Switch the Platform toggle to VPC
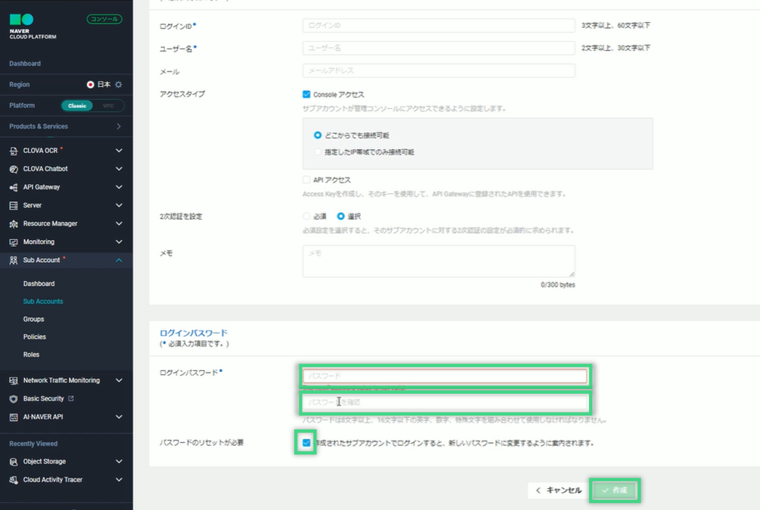This screenshot has width=760, height=510. (x=108, y=106)
